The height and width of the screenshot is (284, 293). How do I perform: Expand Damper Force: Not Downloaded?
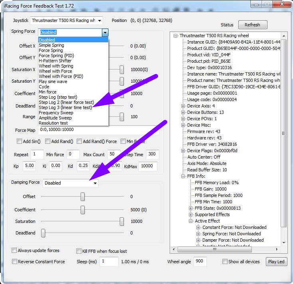coord(198,240)
